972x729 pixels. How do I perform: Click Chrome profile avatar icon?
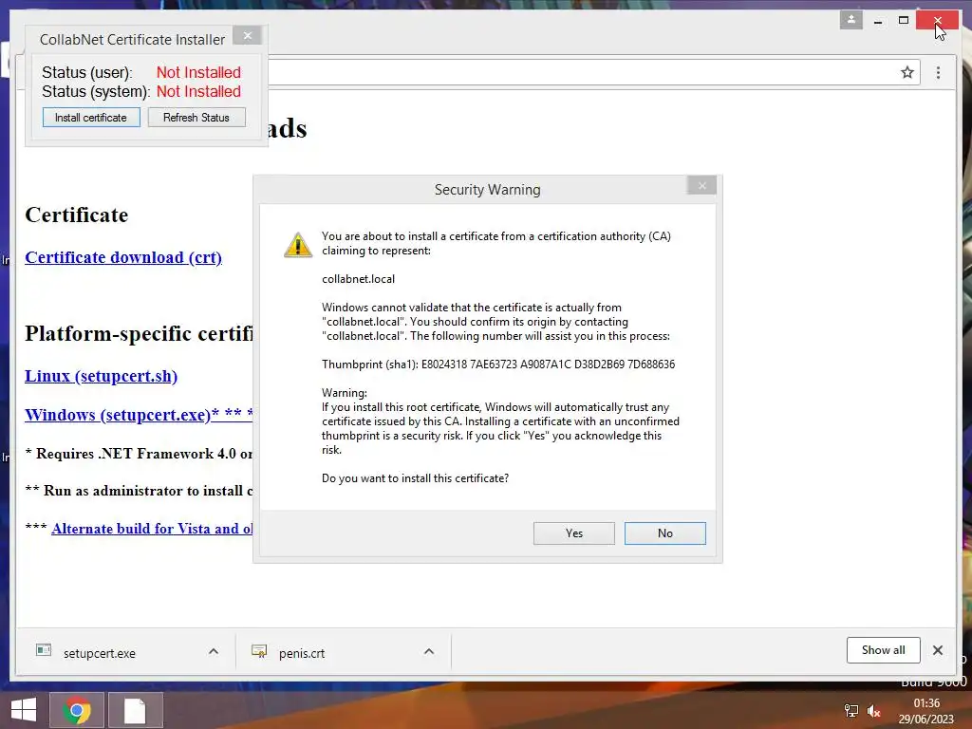851,20
